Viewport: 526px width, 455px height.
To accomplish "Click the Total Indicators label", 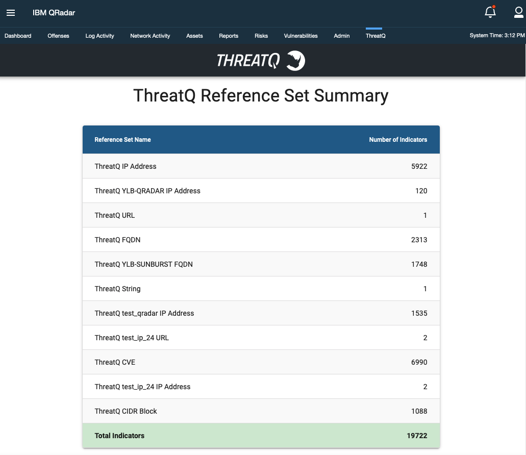I will 119,436.
